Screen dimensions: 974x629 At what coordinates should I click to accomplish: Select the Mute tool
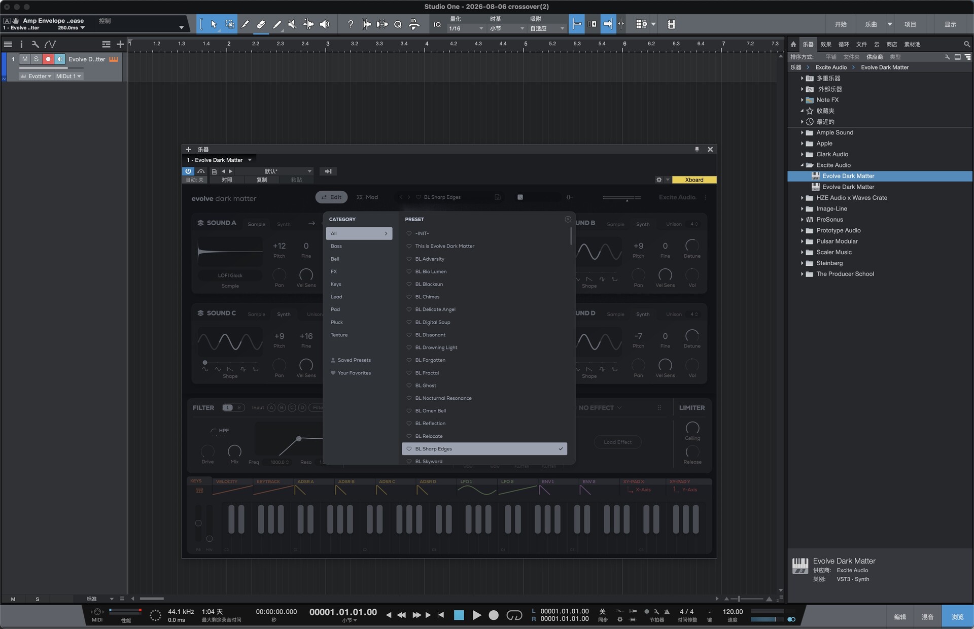click(292, 24)
